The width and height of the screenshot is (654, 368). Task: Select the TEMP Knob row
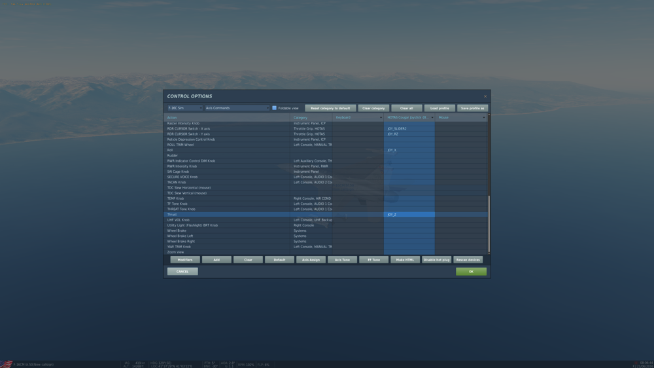click(325, 199)
